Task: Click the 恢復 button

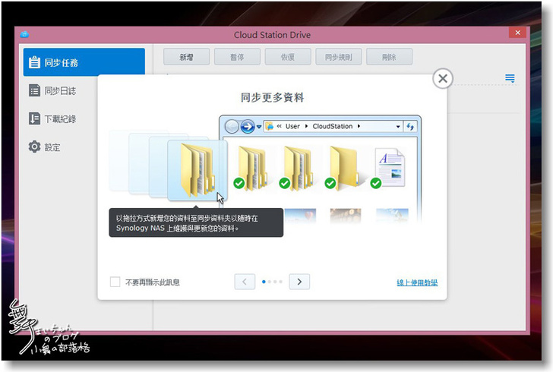Action: click(x=288, y=57)
